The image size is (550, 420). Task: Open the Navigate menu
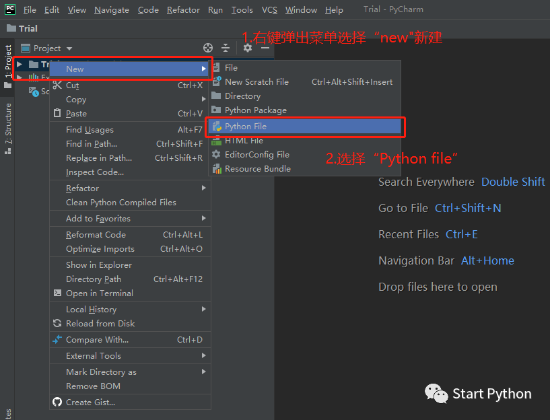coord(112,10)
